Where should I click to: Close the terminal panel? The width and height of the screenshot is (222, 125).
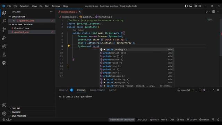[218, 90]
